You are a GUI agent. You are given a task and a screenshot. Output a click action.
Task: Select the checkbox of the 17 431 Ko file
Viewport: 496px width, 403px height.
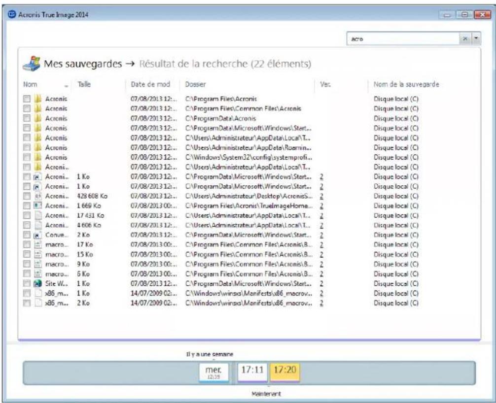[x=27, y=216]
